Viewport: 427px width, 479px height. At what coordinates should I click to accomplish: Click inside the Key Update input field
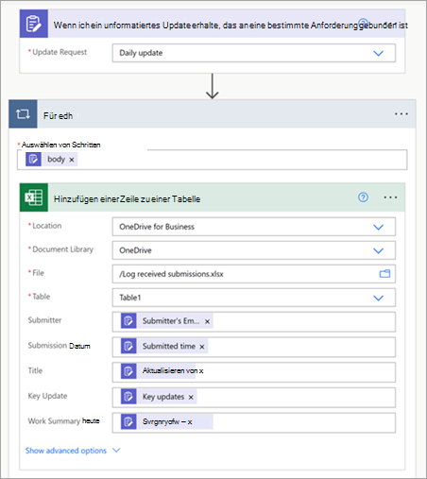[x=254, y=398]
